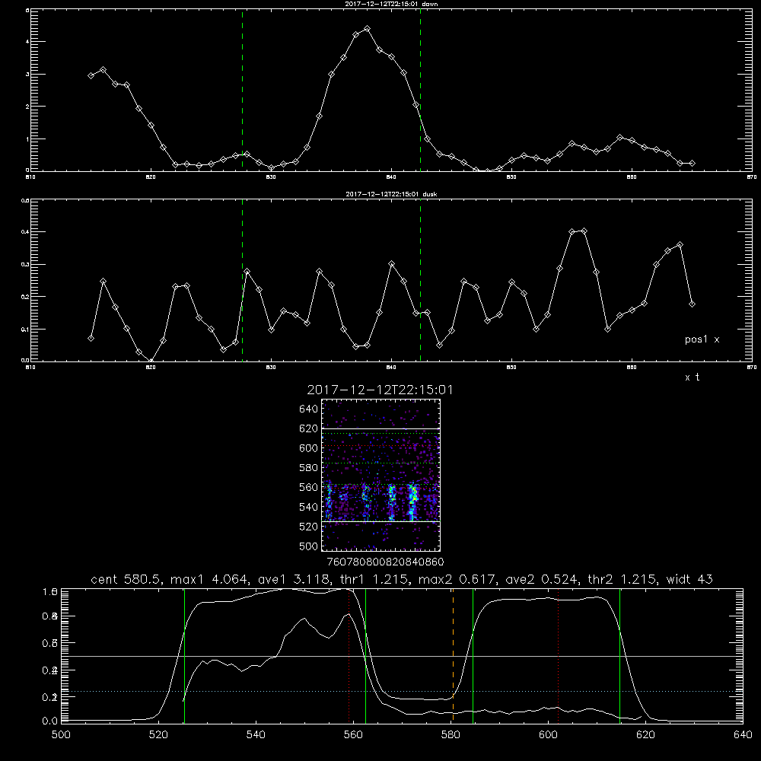Click the green vertical line near 585 in the bottom plot
Image resolution: width=761 pixels, height=761 pixels.
coord(473,655)
